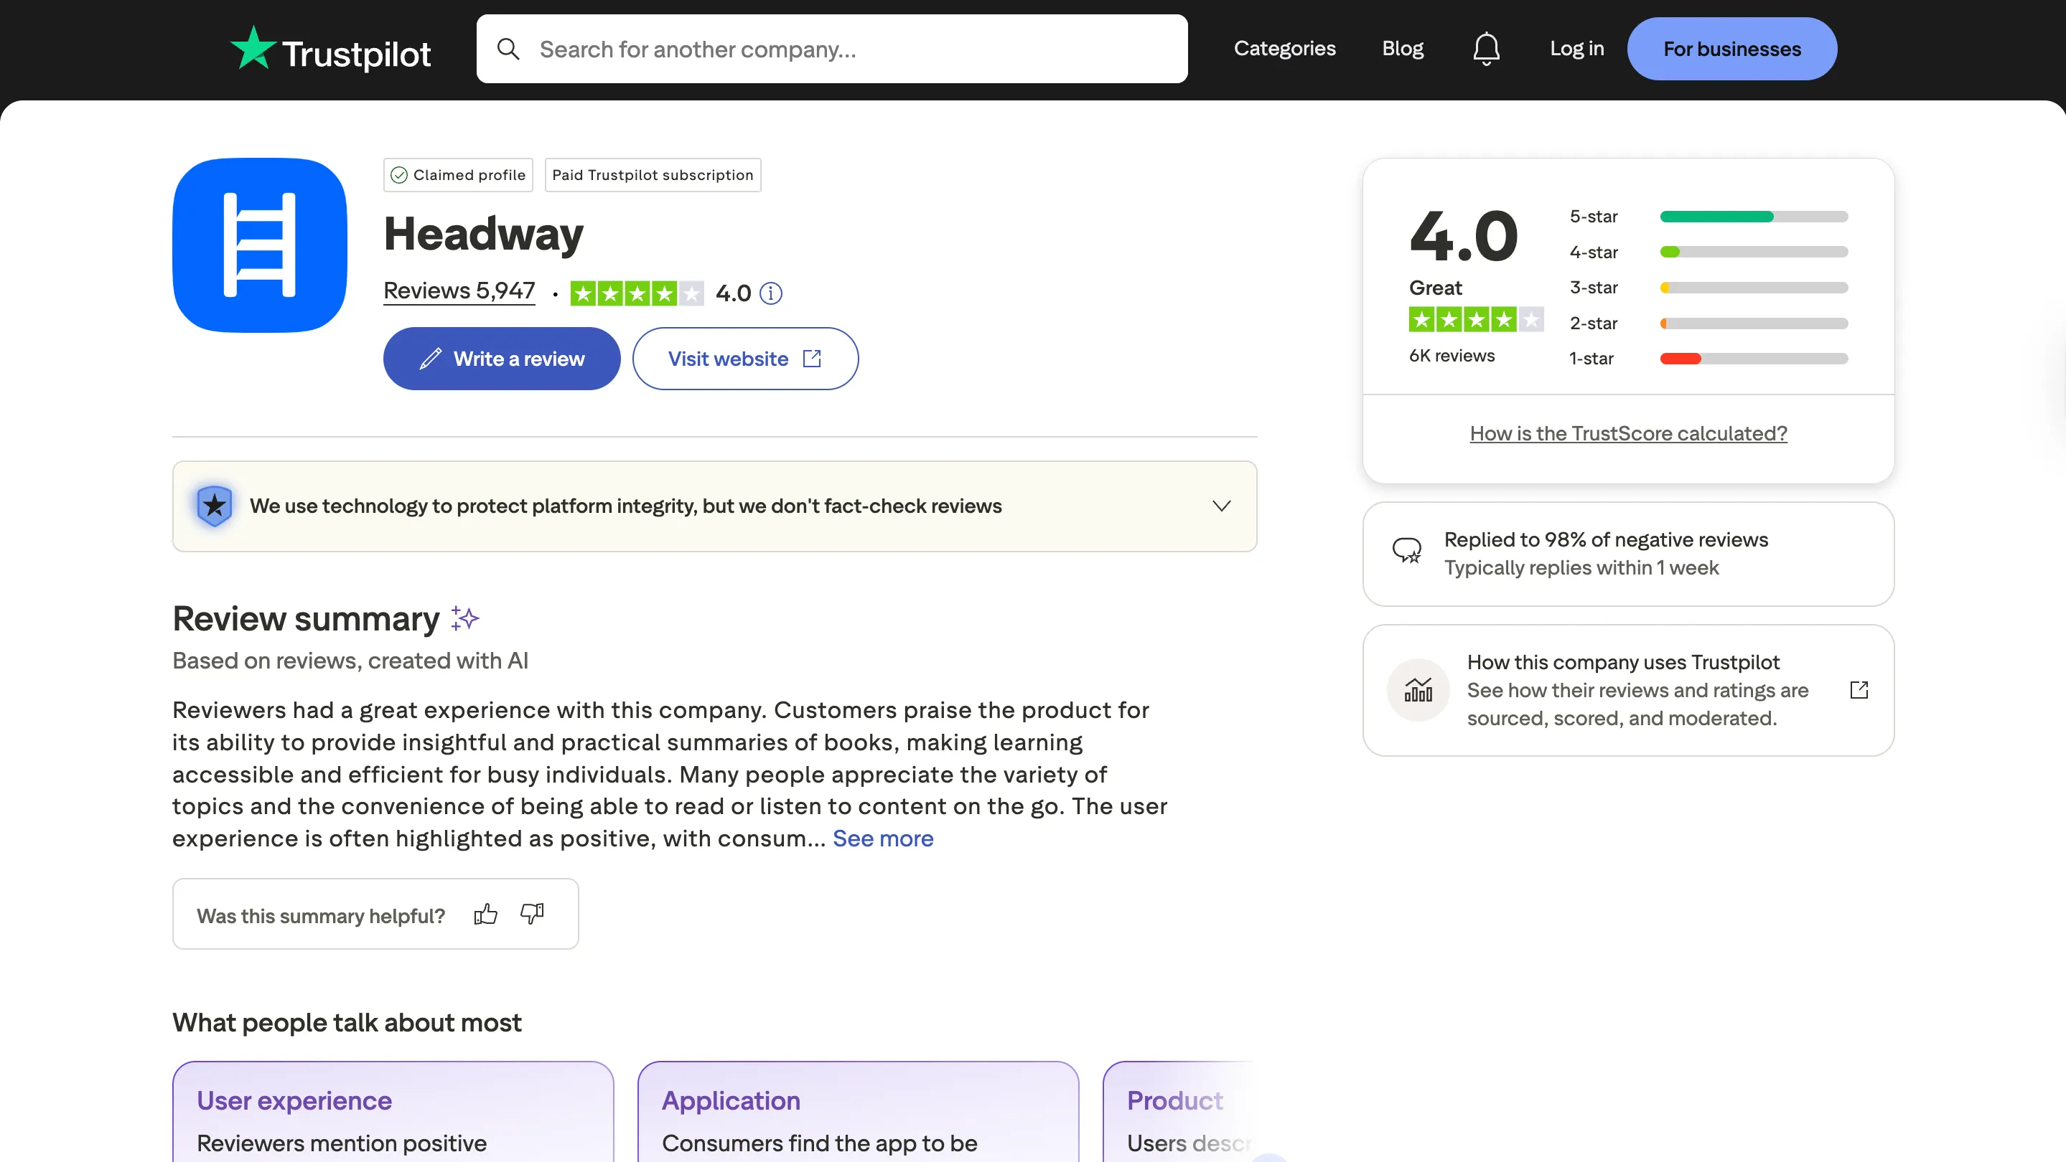Click the Typically replies within 1 week text
Screen dimensions: 2066x1162
(1581, 567)
